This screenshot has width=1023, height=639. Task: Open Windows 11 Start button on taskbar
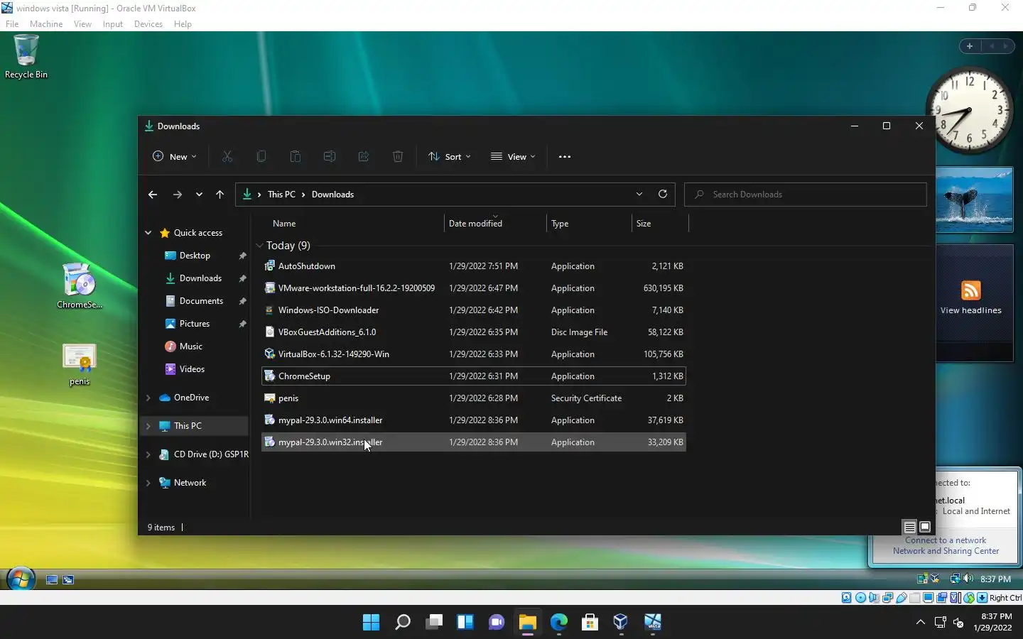click(x=371, y=623)
